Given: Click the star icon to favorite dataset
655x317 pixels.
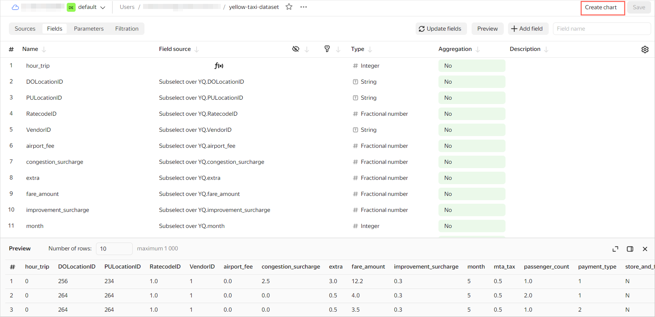Looking at the screenshot, I should (x=289, y=7).
